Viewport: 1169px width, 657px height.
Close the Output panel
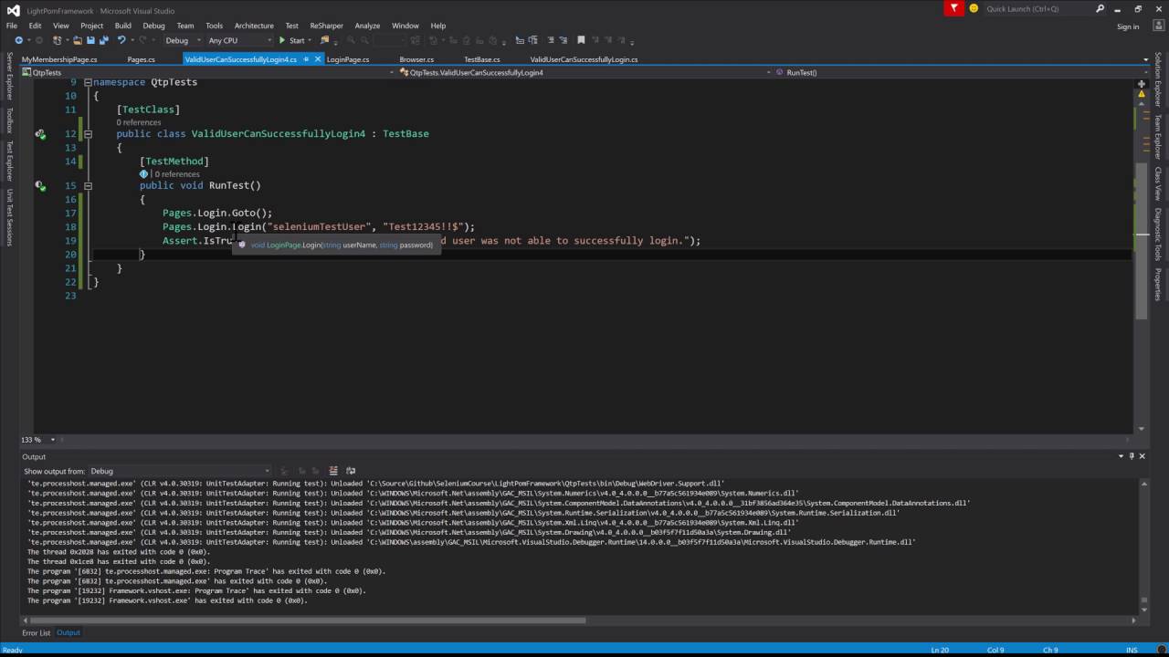[x=1142, y=456]
